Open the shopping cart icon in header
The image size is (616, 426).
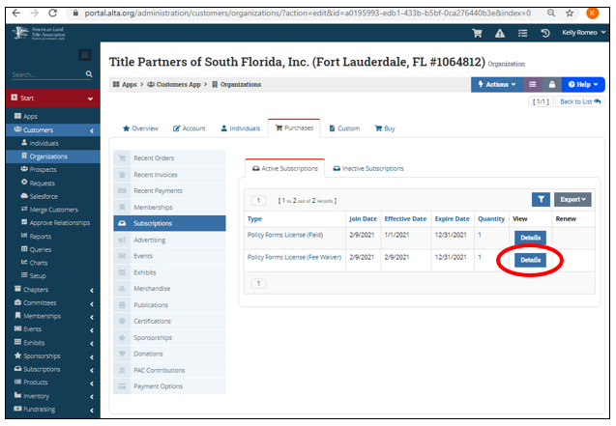click(x=477, y=33)
